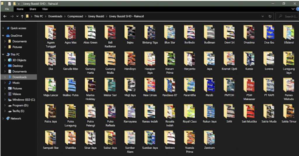Open the Share ribbon tab

click(x=33, y=9)
